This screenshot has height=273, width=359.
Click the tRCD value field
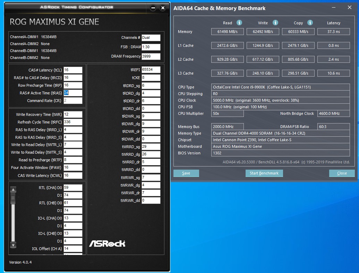[x=73, y=78]
